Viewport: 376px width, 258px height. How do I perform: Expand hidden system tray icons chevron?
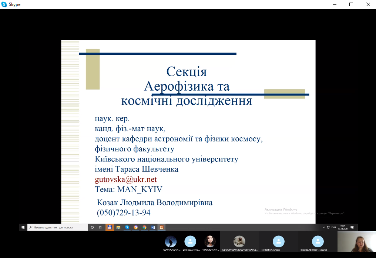coord(324,227)
